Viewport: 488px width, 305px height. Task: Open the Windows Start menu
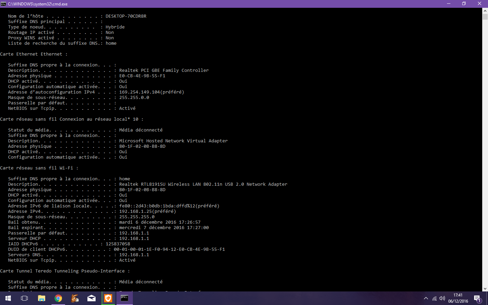click(8, 298)
